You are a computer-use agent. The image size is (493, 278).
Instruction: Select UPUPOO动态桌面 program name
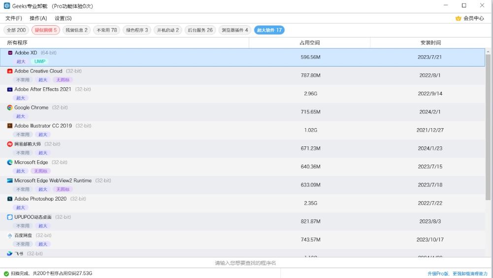(33, 217)
